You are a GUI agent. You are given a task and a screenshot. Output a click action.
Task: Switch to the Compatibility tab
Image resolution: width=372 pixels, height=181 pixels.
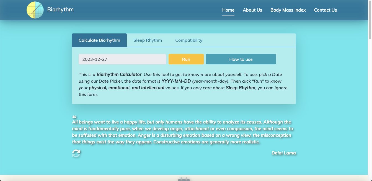click(189, 40)
